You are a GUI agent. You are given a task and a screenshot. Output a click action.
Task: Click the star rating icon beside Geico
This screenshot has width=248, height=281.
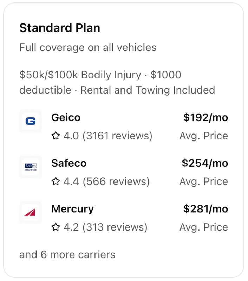(x=56, y=136)
